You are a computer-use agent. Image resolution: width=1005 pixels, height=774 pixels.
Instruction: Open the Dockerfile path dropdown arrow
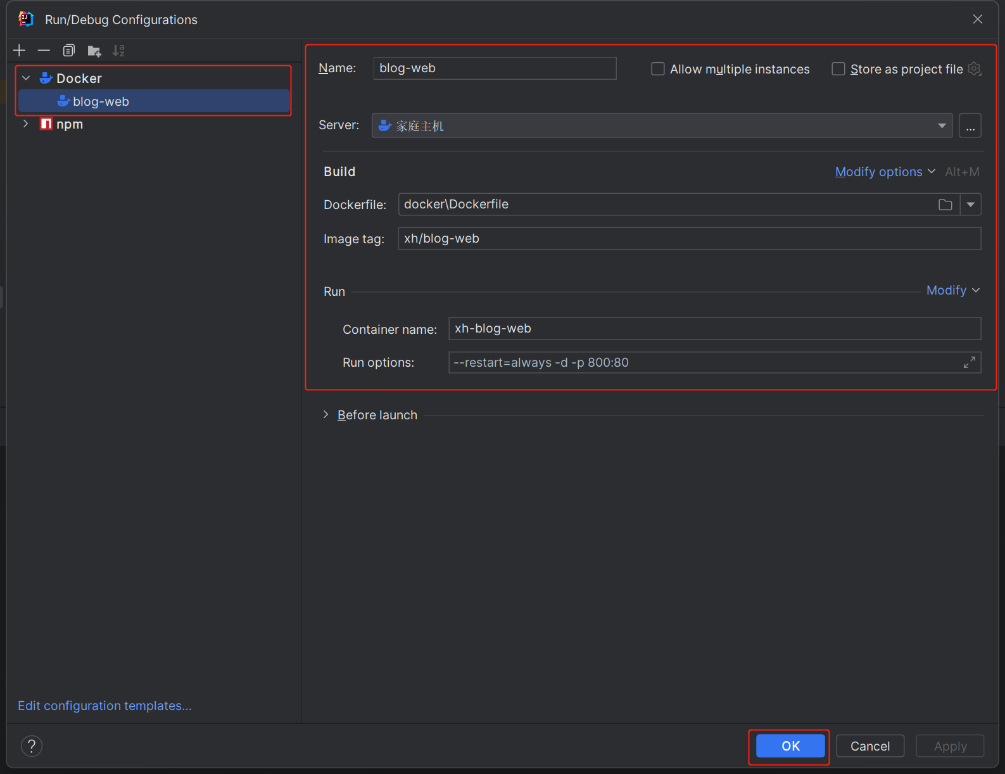click(x=970, y=205)
